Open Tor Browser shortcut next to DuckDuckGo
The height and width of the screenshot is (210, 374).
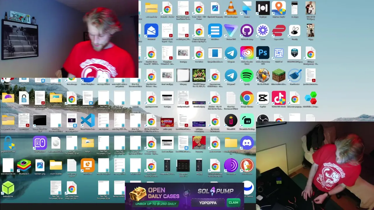tap(231, 166)
